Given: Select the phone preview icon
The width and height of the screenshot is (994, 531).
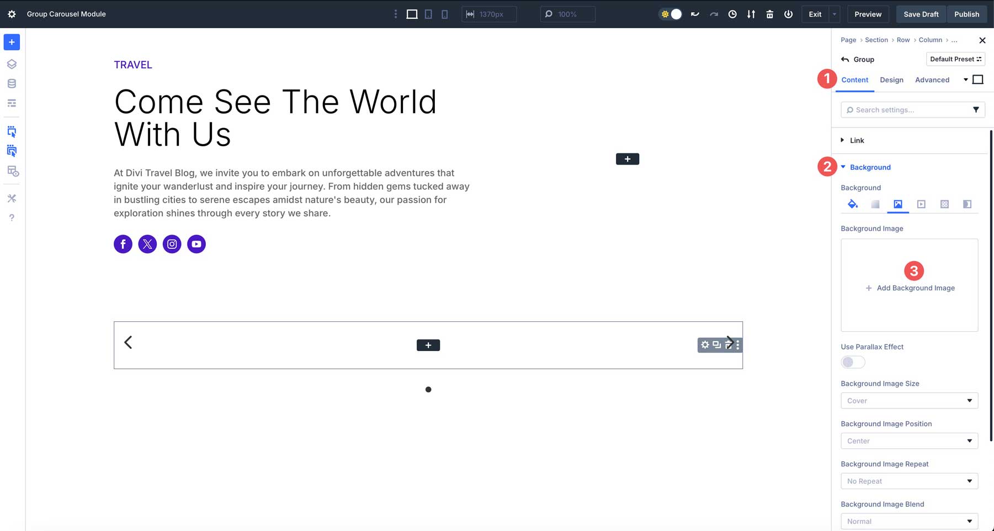Looking at the screenshot, I should click(445, 14).
